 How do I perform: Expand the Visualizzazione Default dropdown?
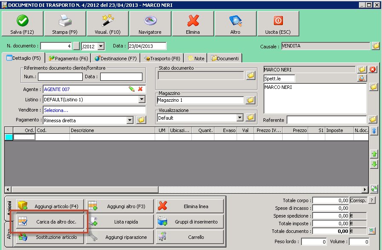(240, 118)
